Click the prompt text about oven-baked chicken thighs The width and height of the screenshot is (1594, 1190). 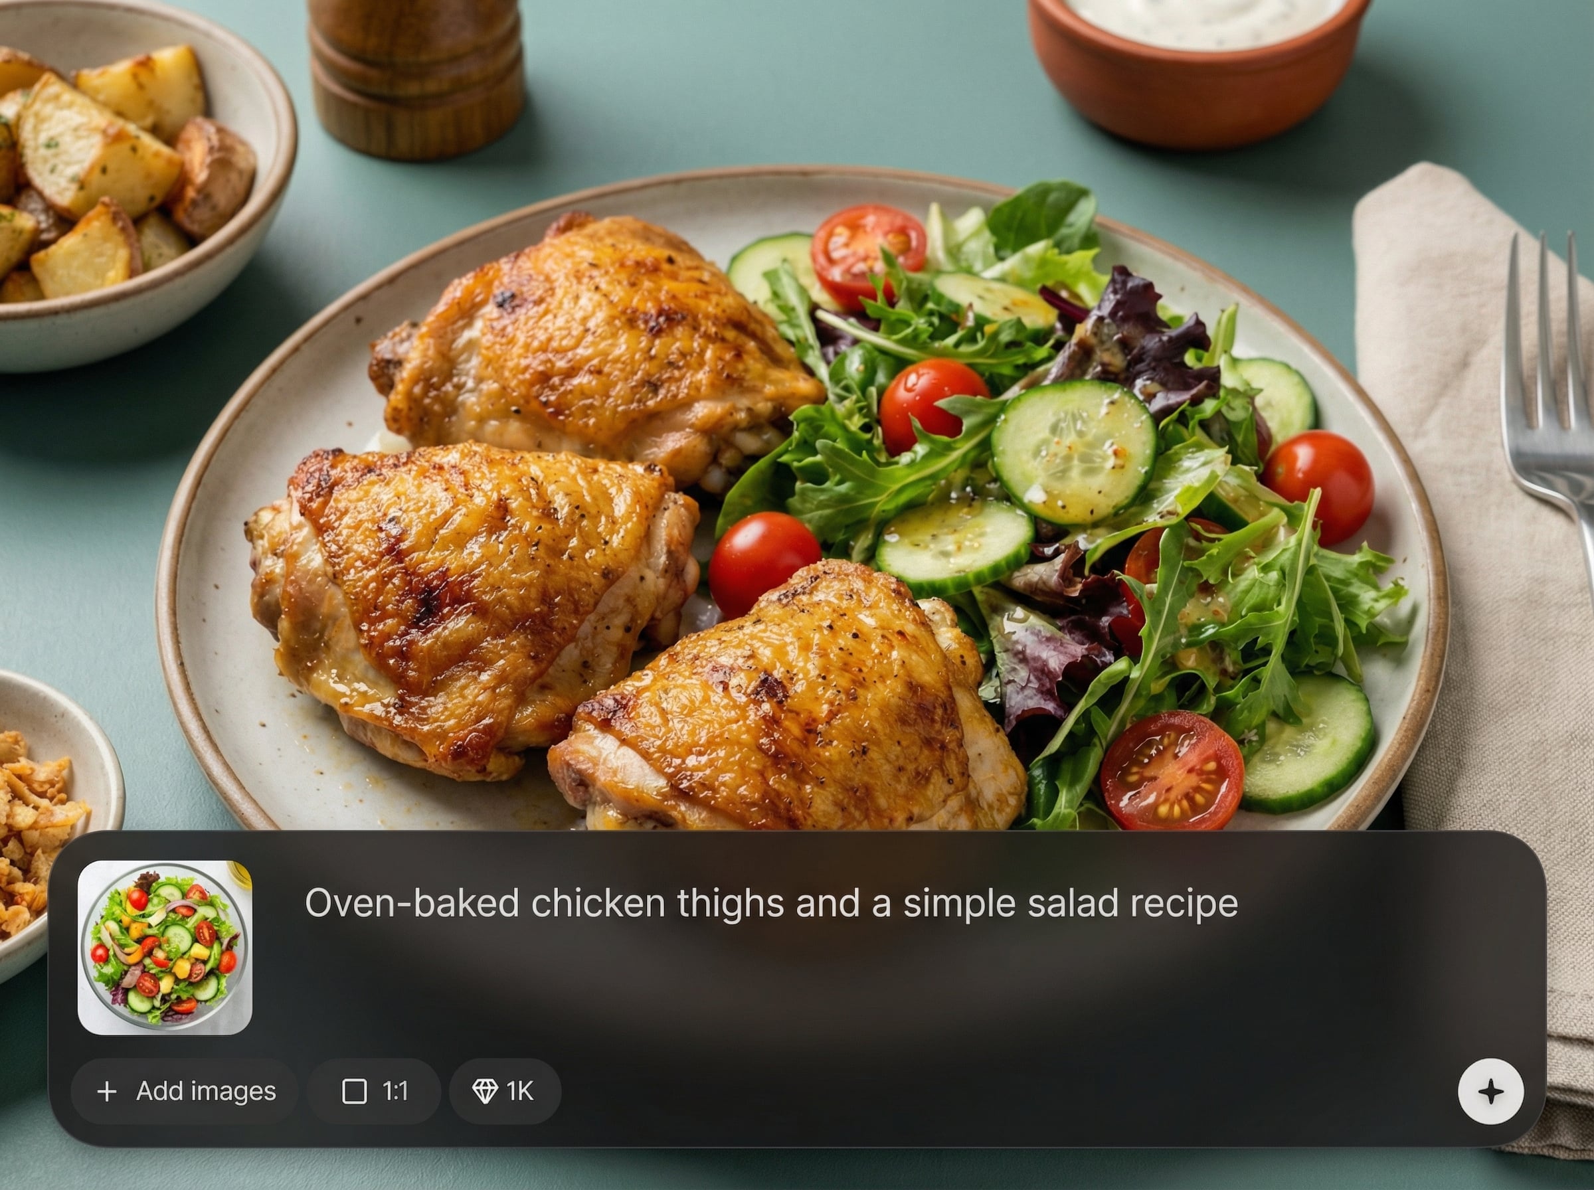click(770, 903)
